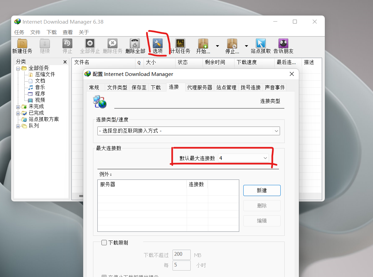Open the 默认最大连接数 dropdown
373x277 pixels.
(243, 158)
